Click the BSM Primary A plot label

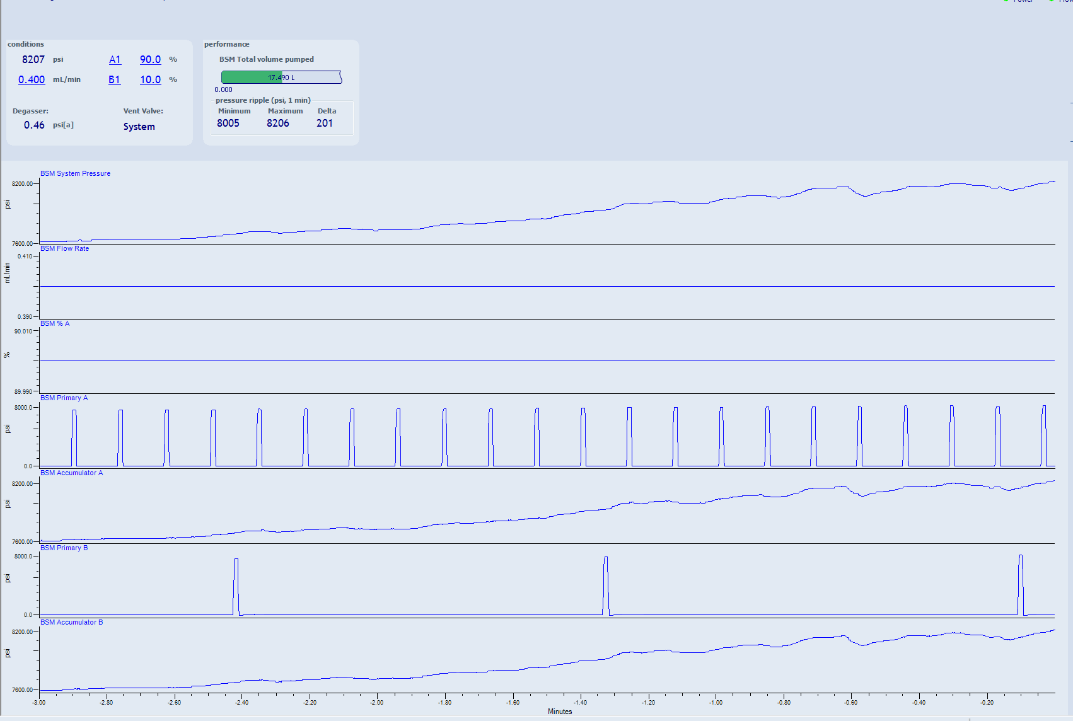[64, 398]
